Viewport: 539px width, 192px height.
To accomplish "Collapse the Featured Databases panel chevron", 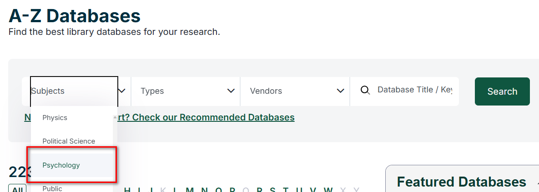I will [x=534, y=182].
